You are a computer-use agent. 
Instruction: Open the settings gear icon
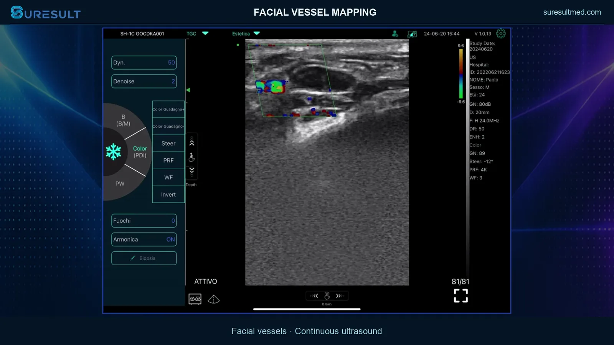point(501,34)
